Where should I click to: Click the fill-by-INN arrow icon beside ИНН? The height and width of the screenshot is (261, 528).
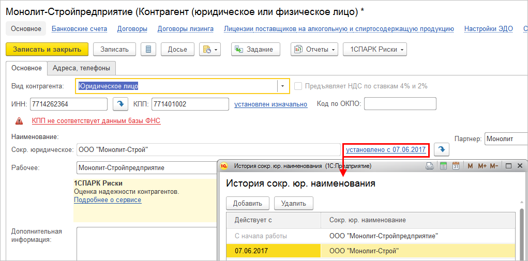click(x=120, y=104)
